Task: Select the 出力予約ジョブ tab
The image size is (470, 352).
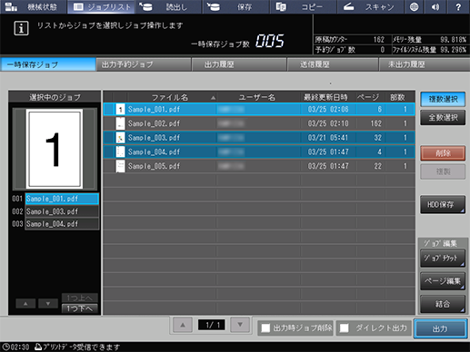Action: tap(144, 64)
